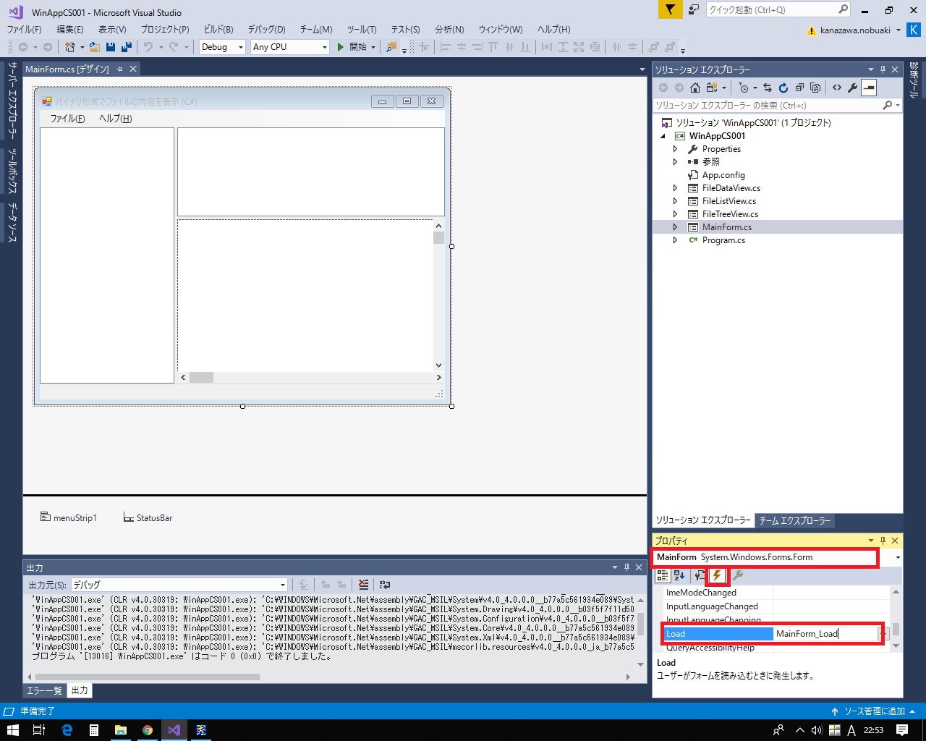This screenshot has width=926, height=741.
Task: Click the Save All double-disk icon
Action: 127,47
